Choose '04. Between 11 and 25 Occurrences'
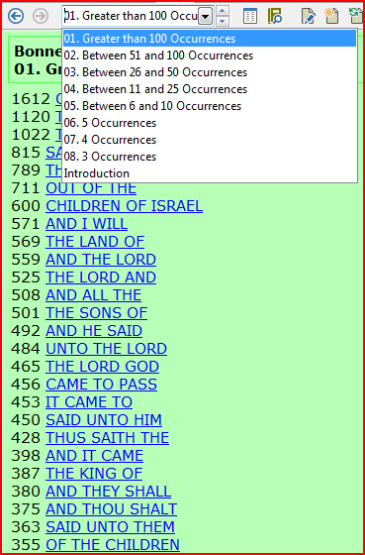 tap(210, 89)
